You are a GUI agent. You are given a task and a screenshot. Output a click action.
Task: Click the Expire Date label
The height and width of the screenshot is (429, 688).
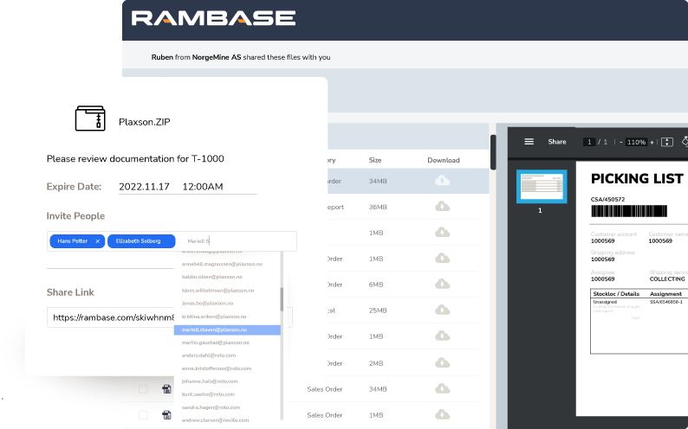click(74, 187)
